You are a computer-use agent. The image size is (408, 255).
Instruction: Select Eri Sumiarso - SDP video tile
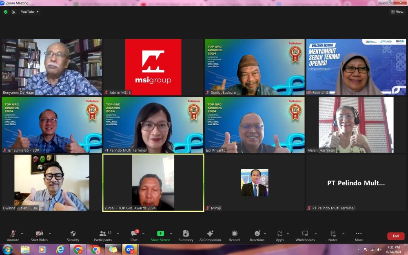pyautogui.click(x=52, y=125)
